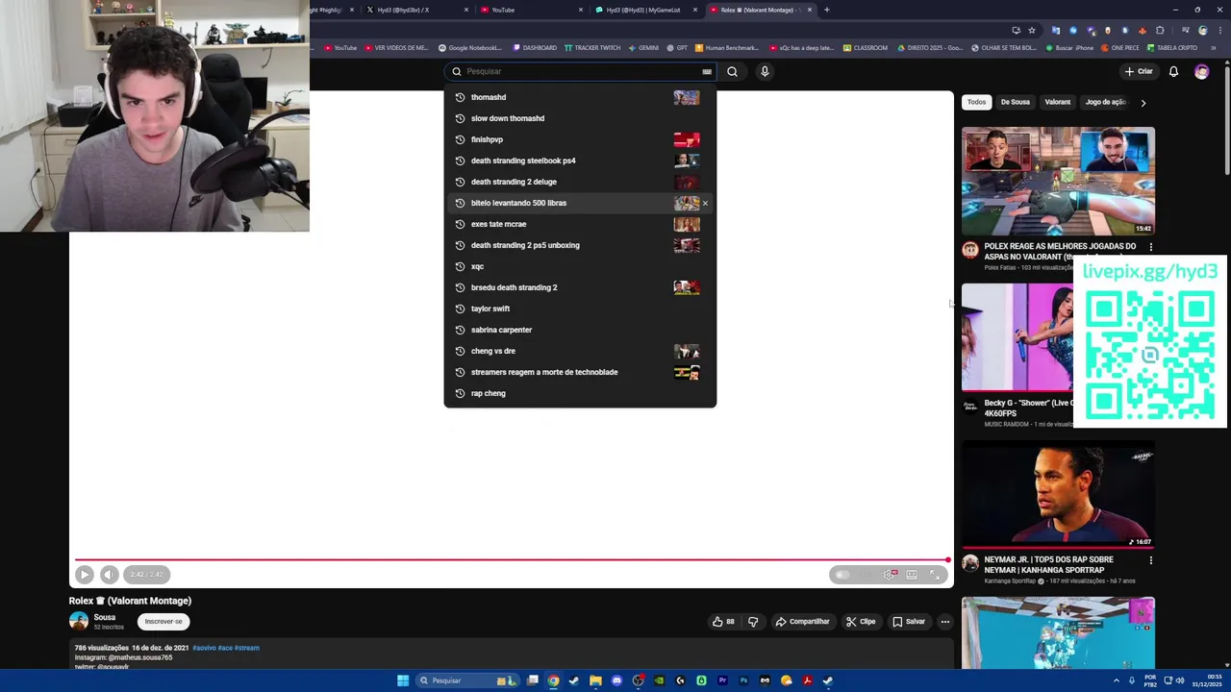1231x692 pixels.
Task: Open player settings gear
Action: tap(890, 575)
